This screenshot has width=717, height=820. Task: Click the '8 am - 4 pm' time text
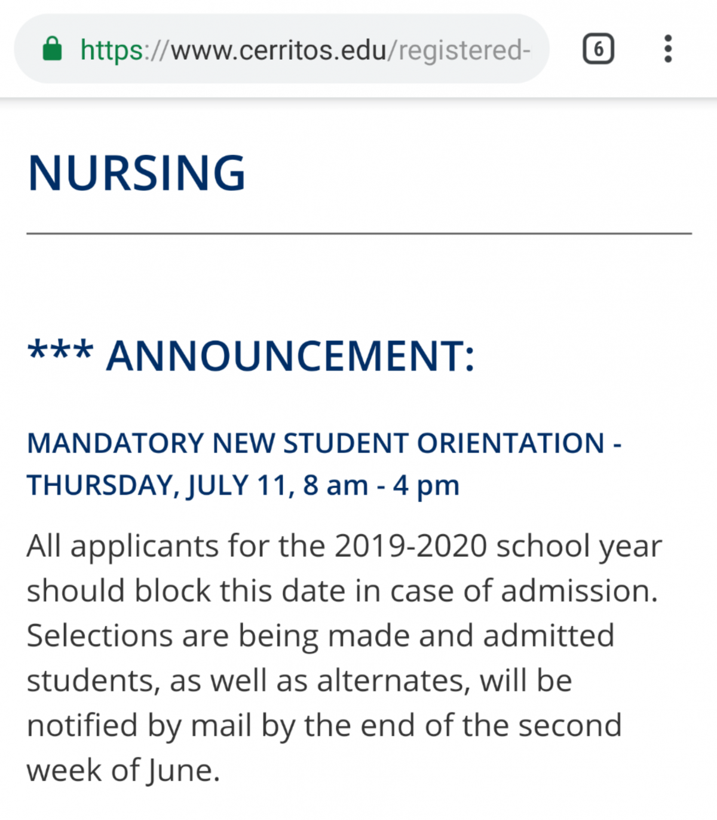point(381,485)
